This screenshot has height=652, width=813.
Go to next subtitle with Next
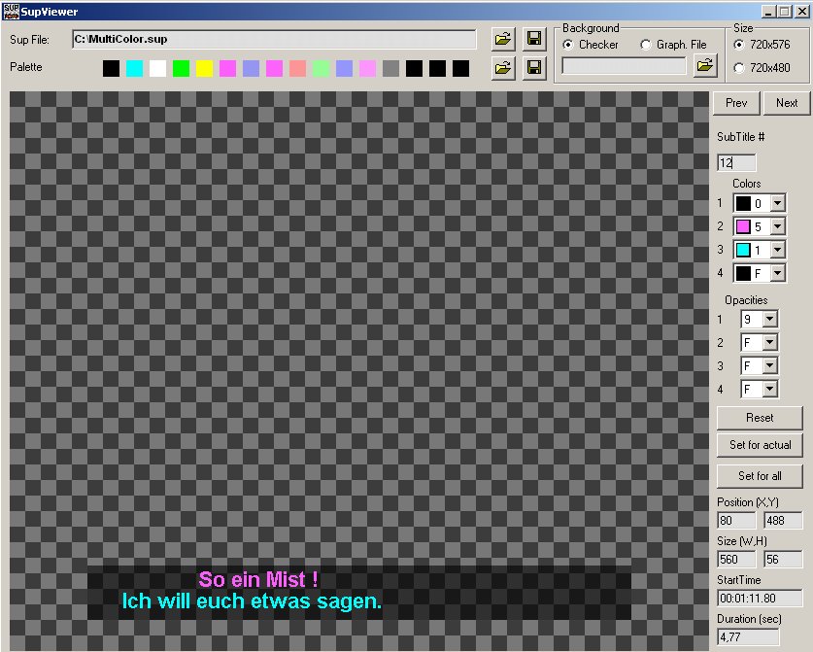tap(787, 103)
